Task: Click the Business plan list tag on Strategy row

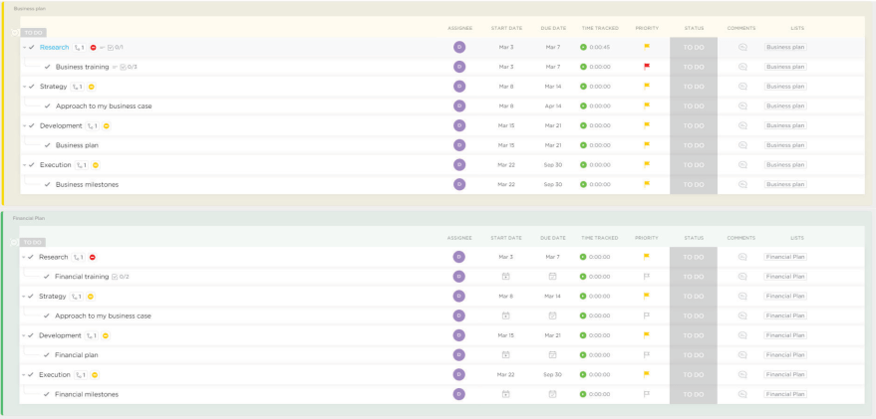Action: [785, 87]
